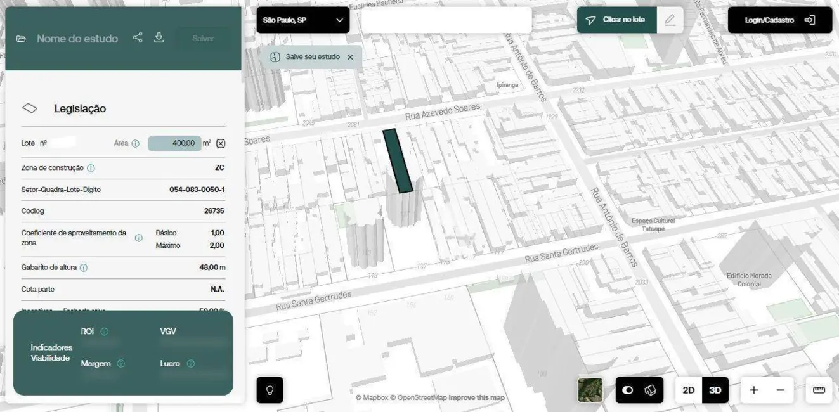Open the folder icon beside study name
Viewport: 839px width, 412px height.
click(x=22, y=39)
